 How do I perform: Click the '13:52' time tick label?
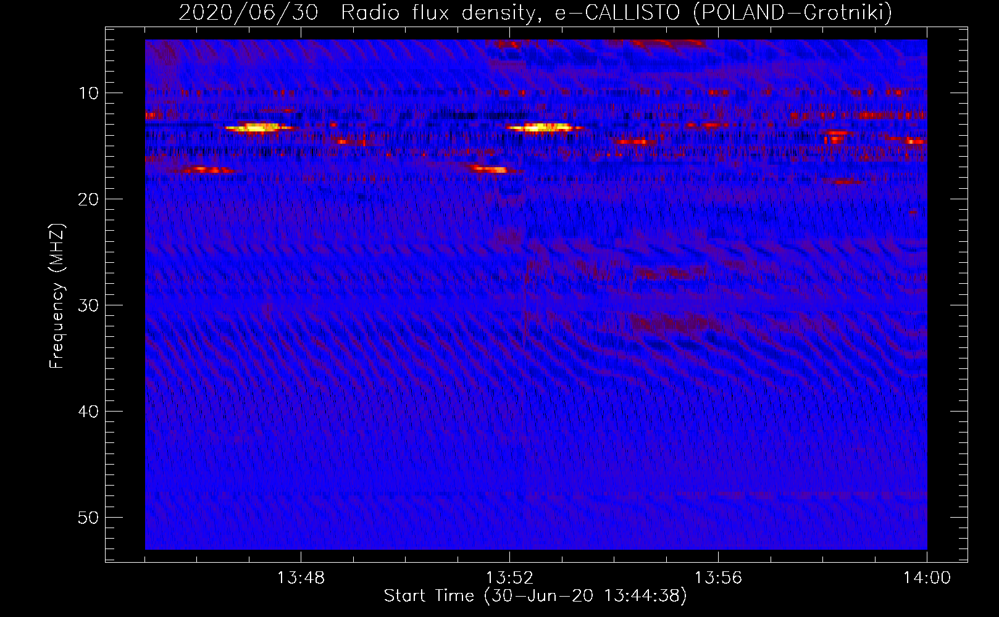pos(509,578)
